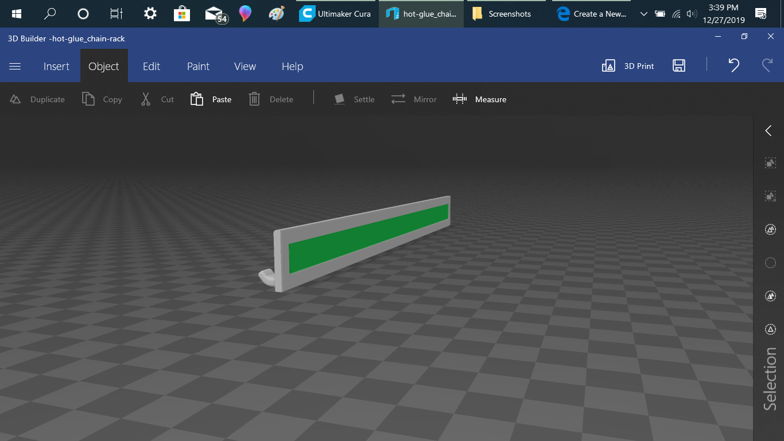Click the deselect all icon with the x mark
Screen dimensions: 784x441
[x=770, y=196]
